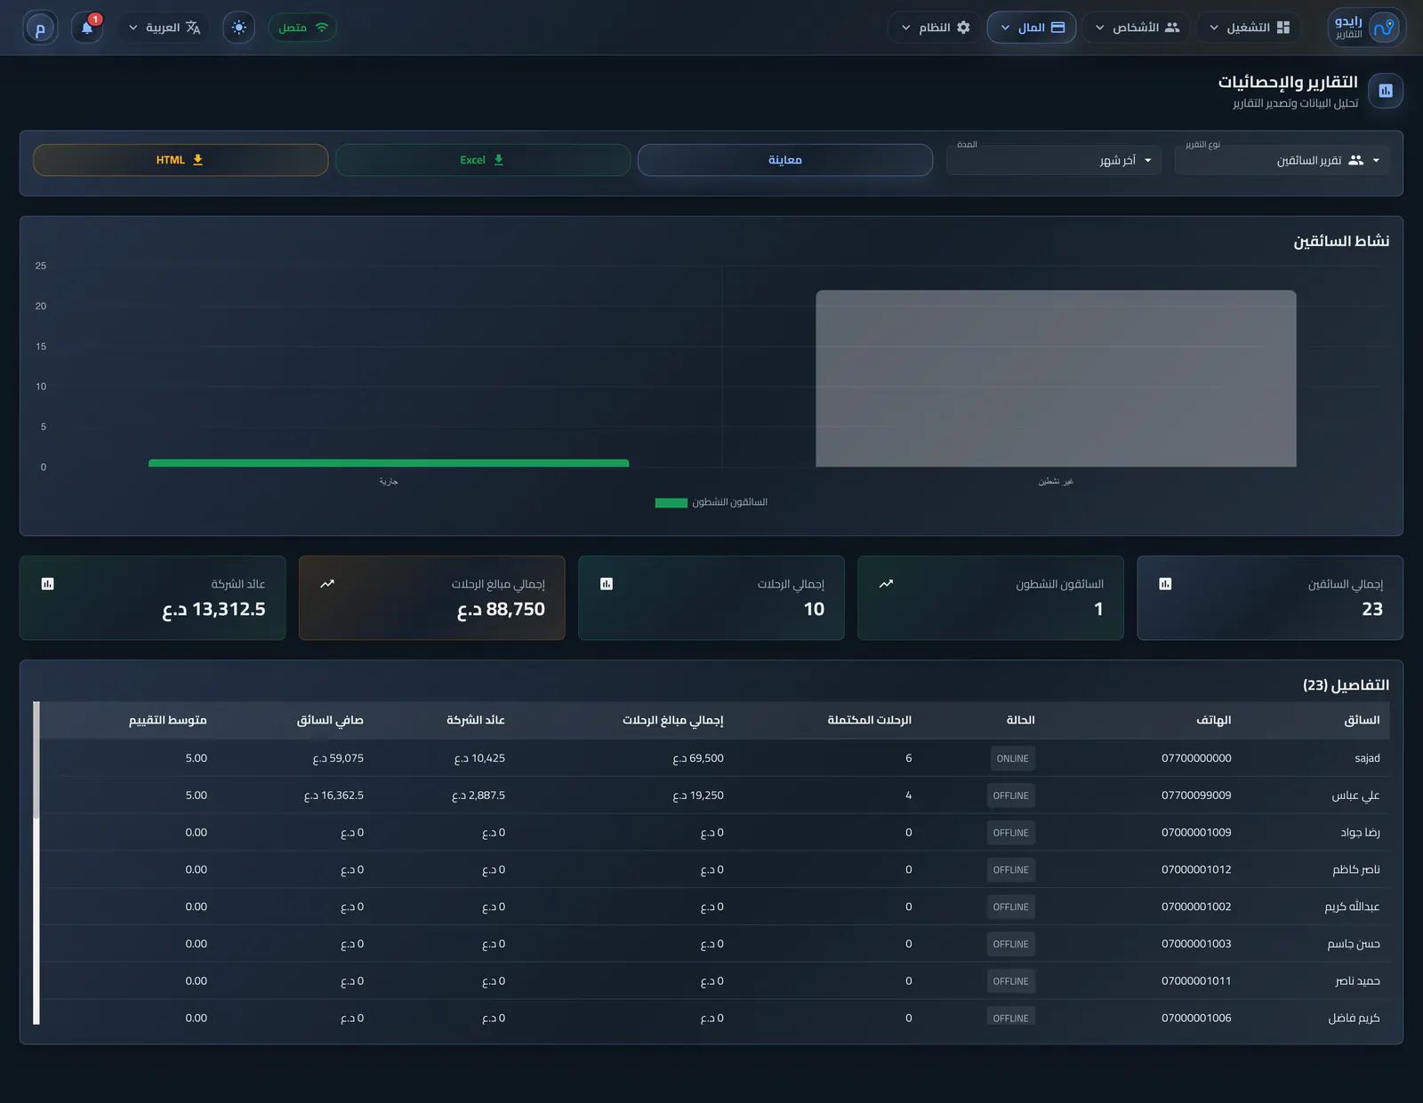Viewport: 1423px width, 1103px height.
Task: Expand the report type dropdown تقرير السائقين
Action: 1282,160
